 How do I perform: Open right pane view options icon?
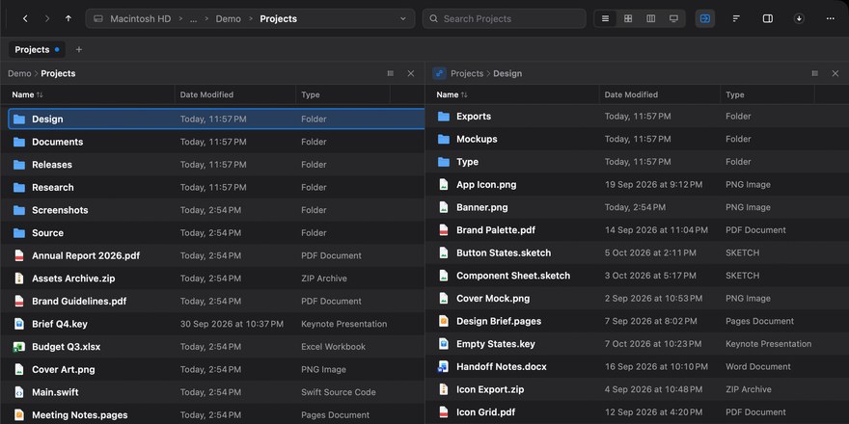pyautogui.click(x=815, y=73)
